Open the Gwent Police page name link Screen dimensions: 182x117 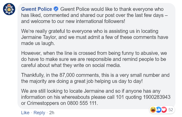[36, 9]
